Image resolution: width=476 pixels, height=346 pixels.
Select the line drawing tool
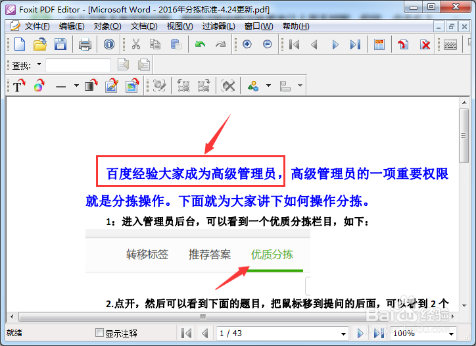[x=60, y=86]
